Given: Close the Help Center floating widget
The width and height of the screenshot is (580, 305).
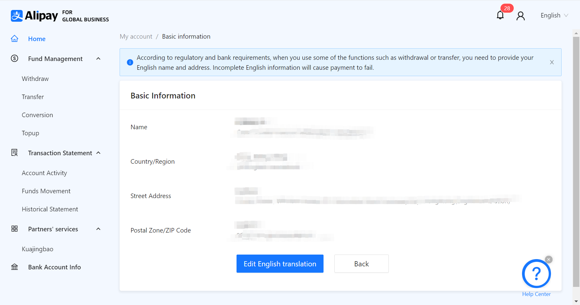Looking at the screenshot, I should (549, 259).
